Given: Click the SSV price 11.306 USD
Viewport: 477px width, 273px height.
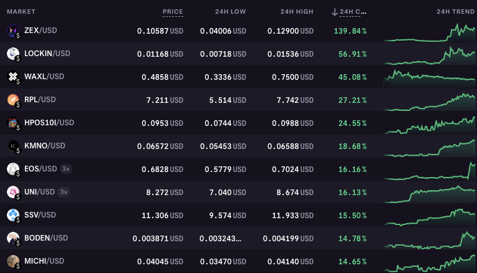Looking at the screenshot, I should [163, 216].
